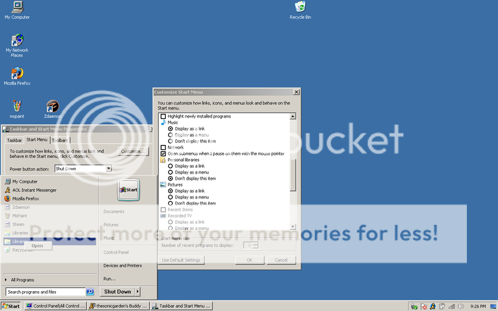Screen dimensions: 498x311
Task: Launch Mozilla Firefox from the desktop
Action: tap(17, 73)
